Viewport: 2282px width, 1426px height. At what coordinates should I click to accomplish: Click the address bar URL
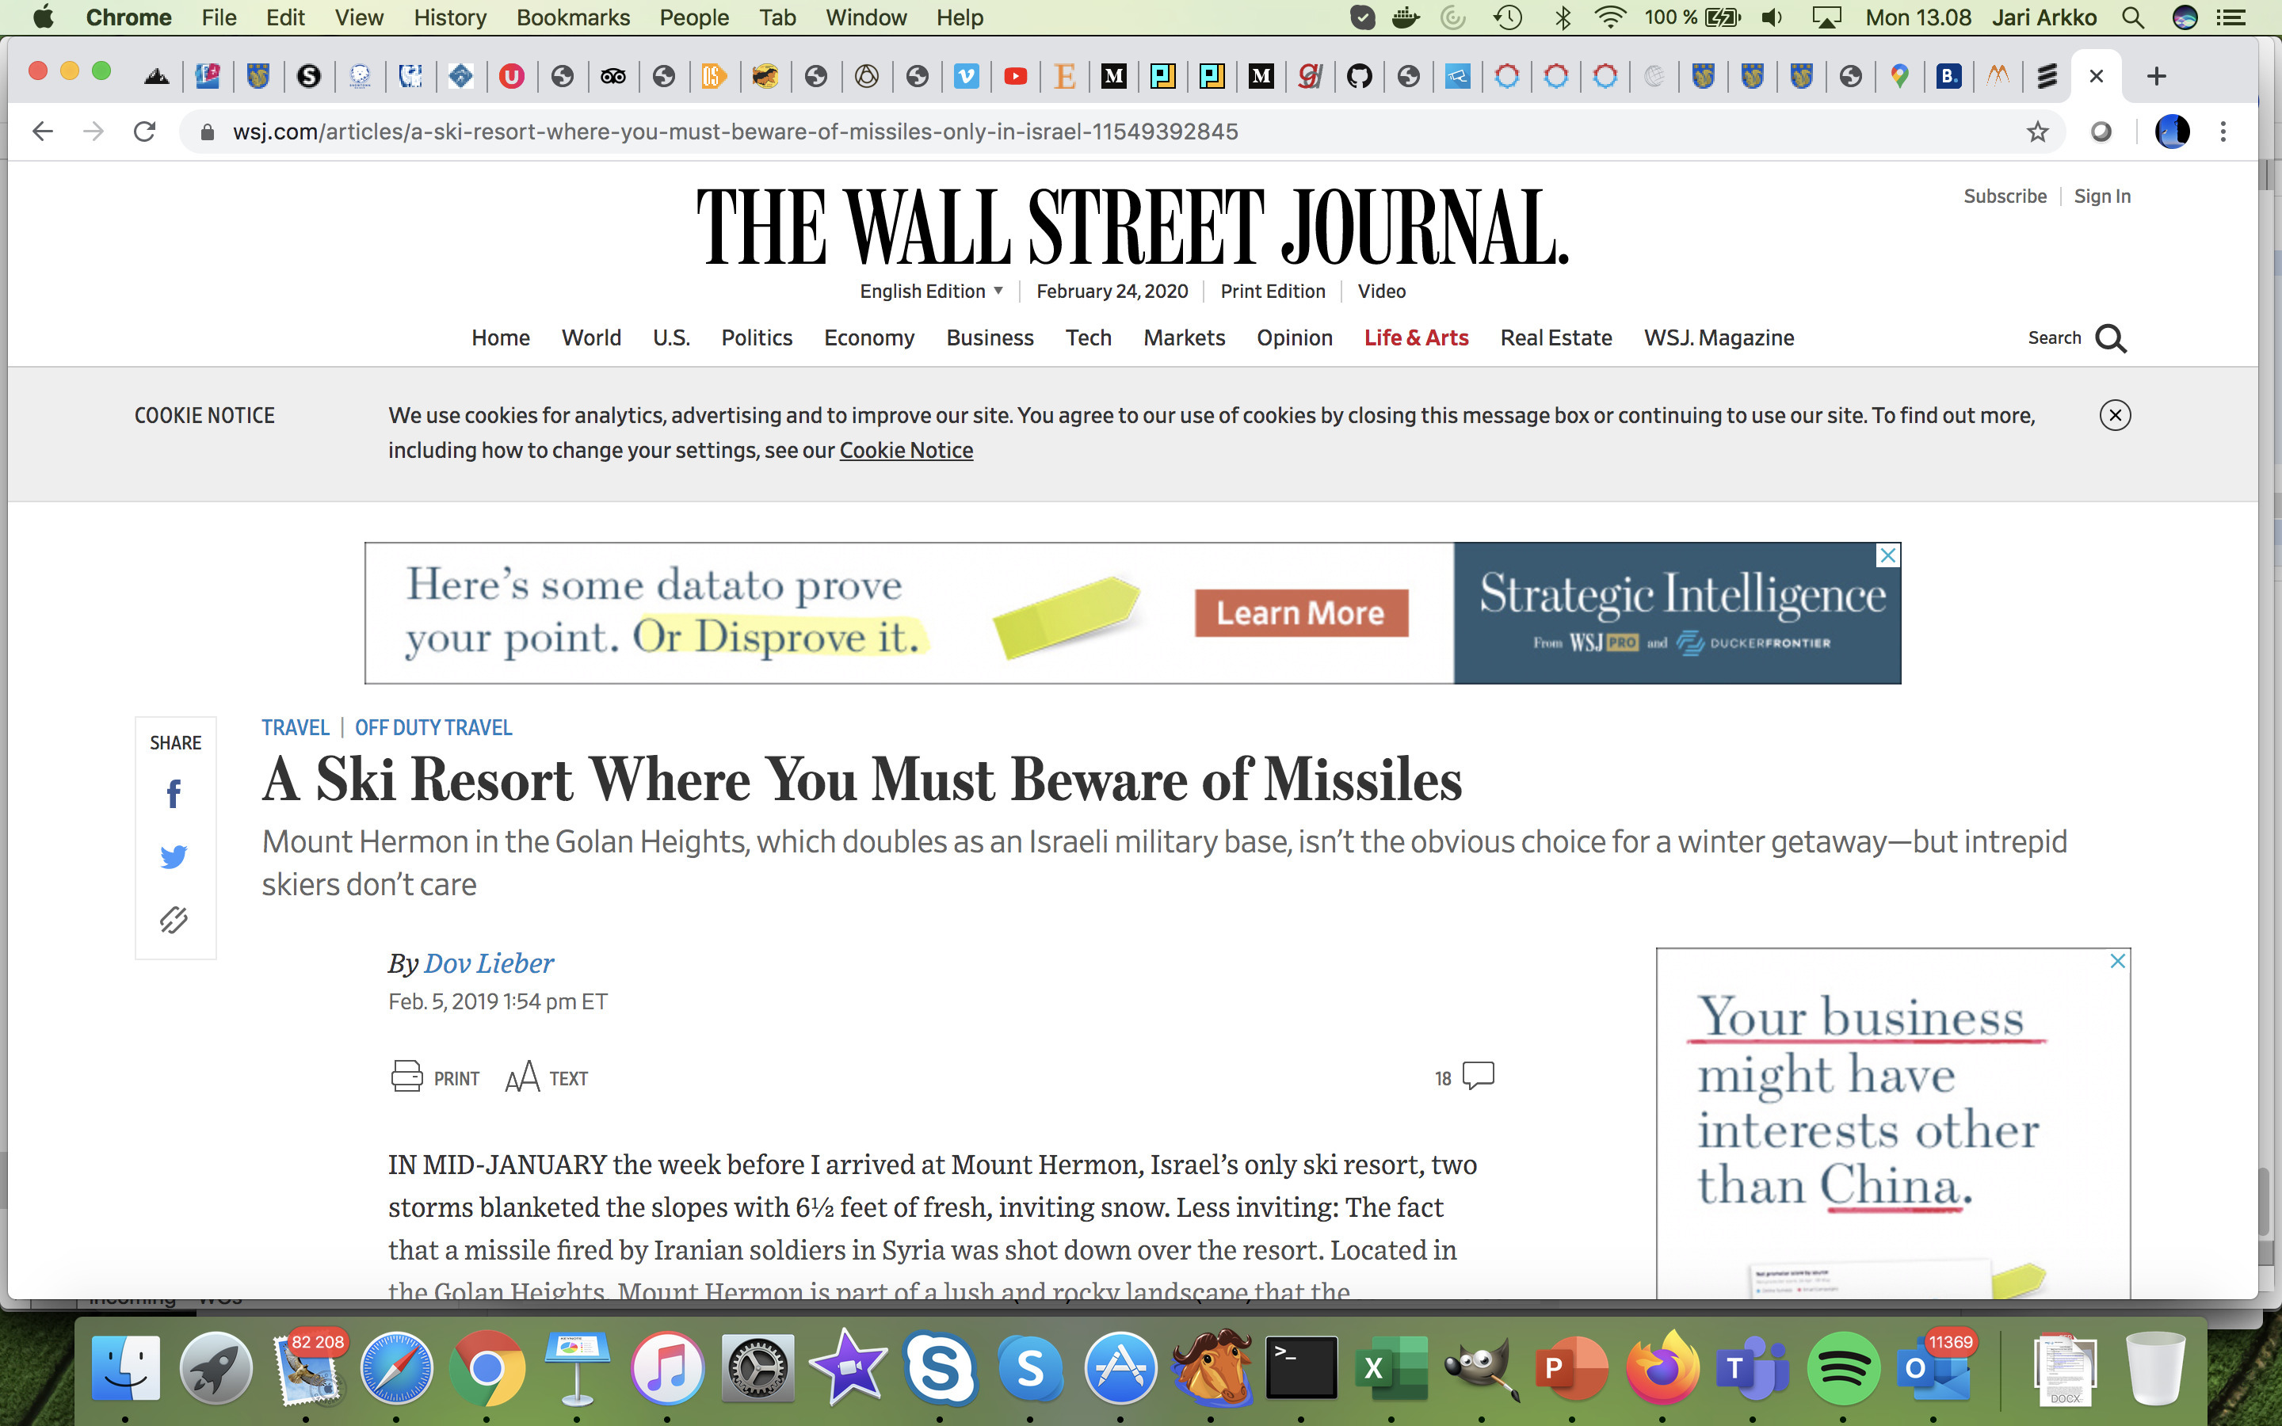click(735, 132)
